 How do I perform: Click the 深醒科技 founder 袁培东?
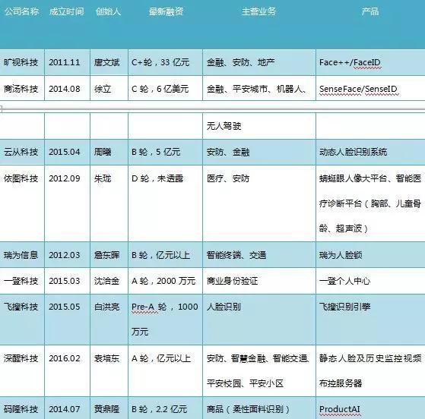pos(106,358)
